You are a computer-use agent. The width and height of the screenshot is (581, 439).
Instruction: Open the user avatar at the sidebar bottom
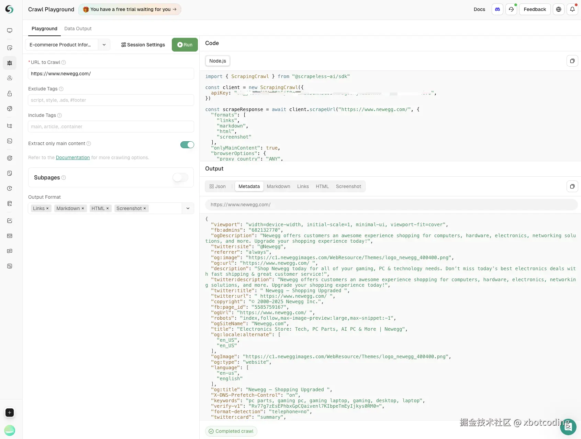(x=10, y=430)
